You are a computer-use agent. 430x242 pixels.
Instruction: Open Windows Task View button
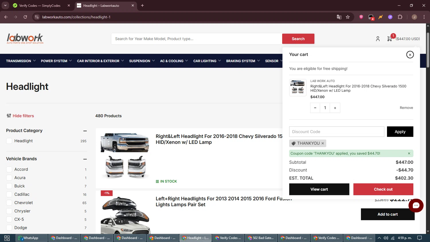pos(7,238)
